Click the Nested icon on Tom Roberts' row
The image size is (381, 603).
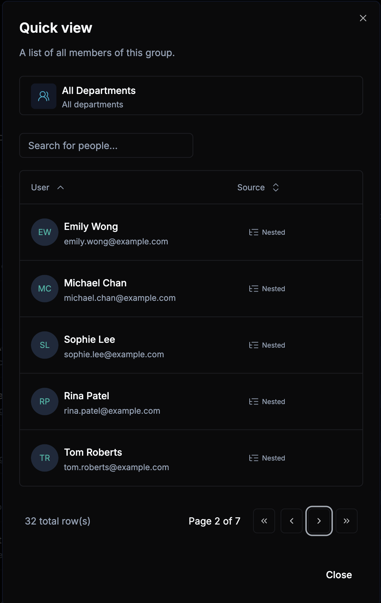[x=254, y=458]
